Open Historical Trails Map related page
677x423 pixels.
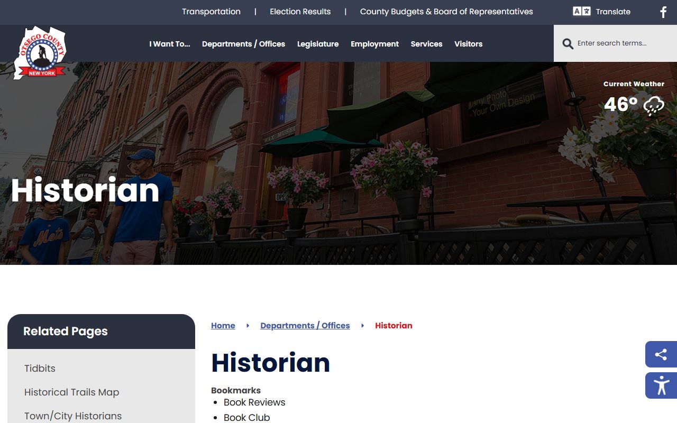coord(71,392)
